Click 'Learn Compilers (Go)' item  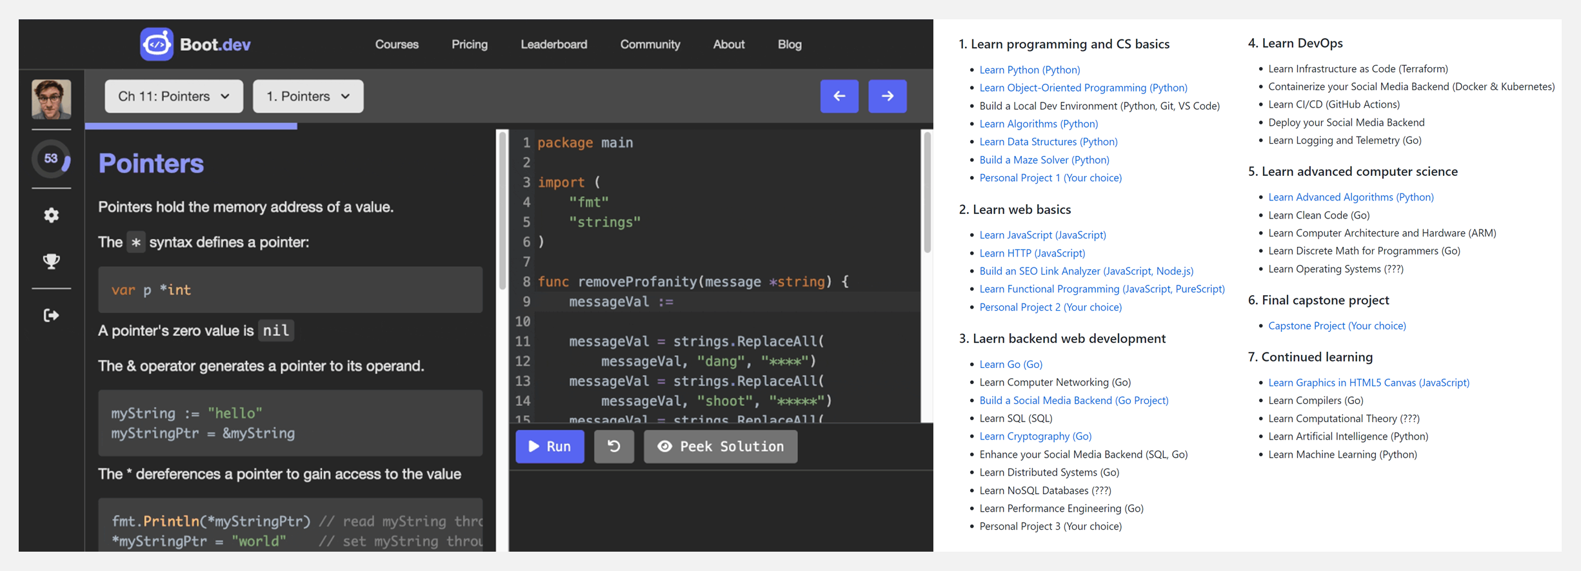[1315, 400]
